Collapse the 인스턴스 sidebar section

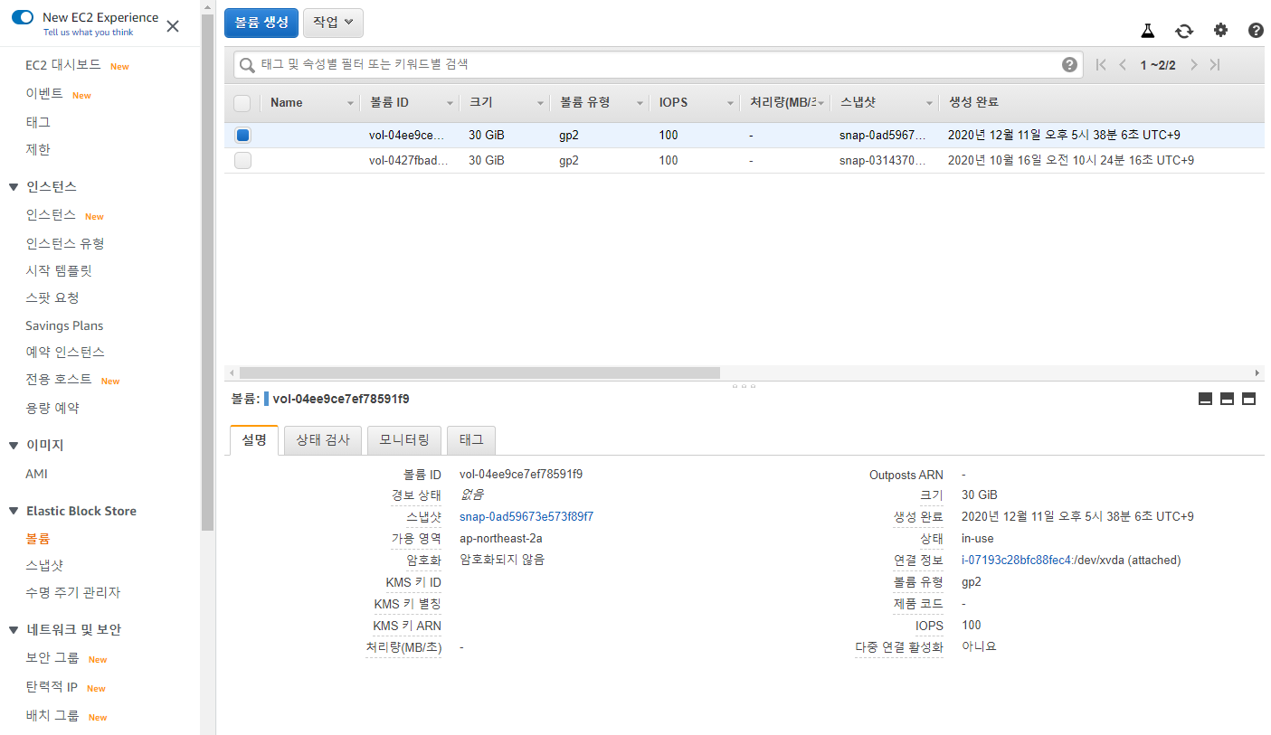click(14, 187)
